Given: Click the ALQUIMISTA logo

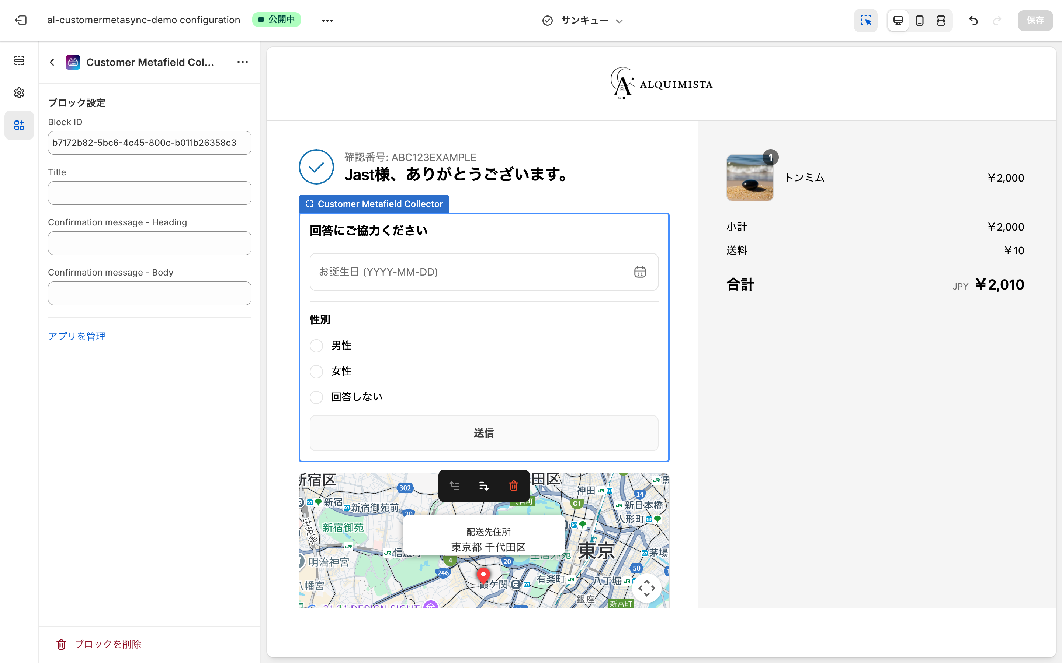Looking at the screenshot, I should [661, 83].
